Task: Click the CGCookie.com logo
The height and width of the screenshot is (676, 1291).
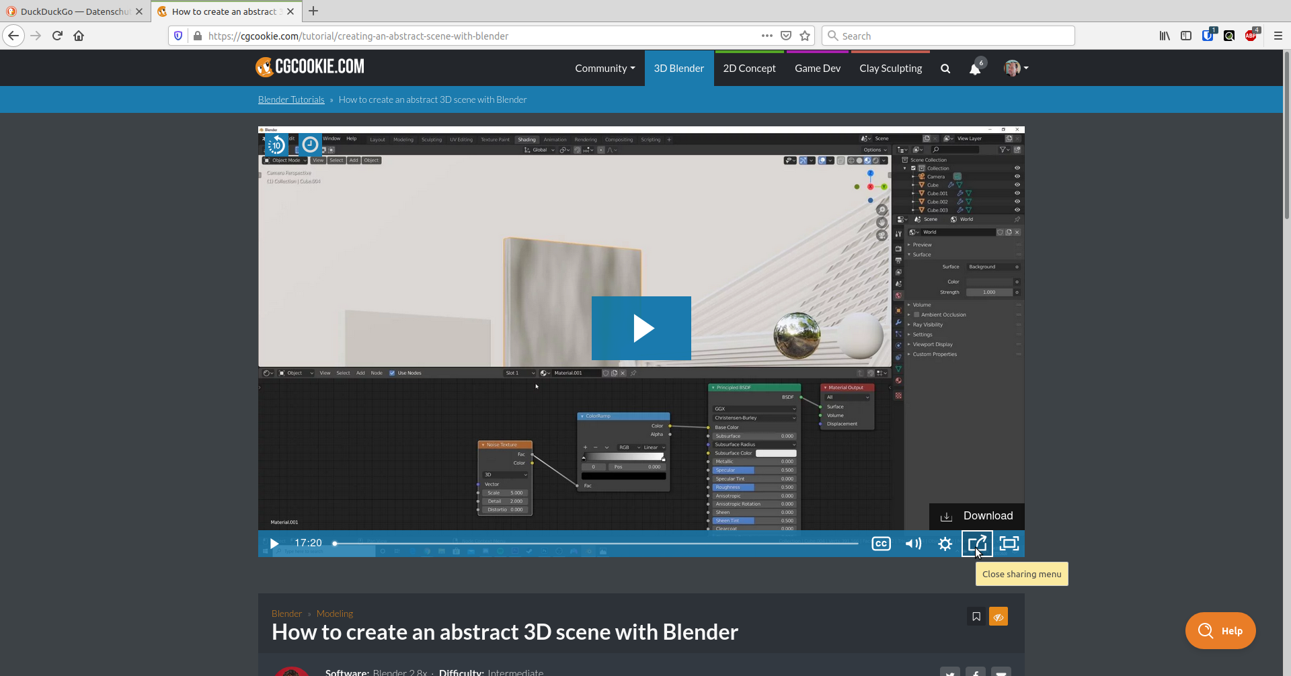Action: click(310, 67)
